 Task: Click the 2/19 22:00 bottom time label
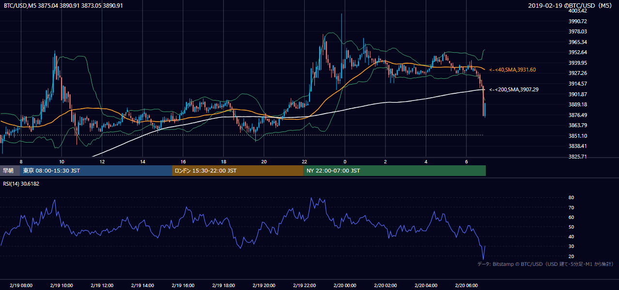304,286
